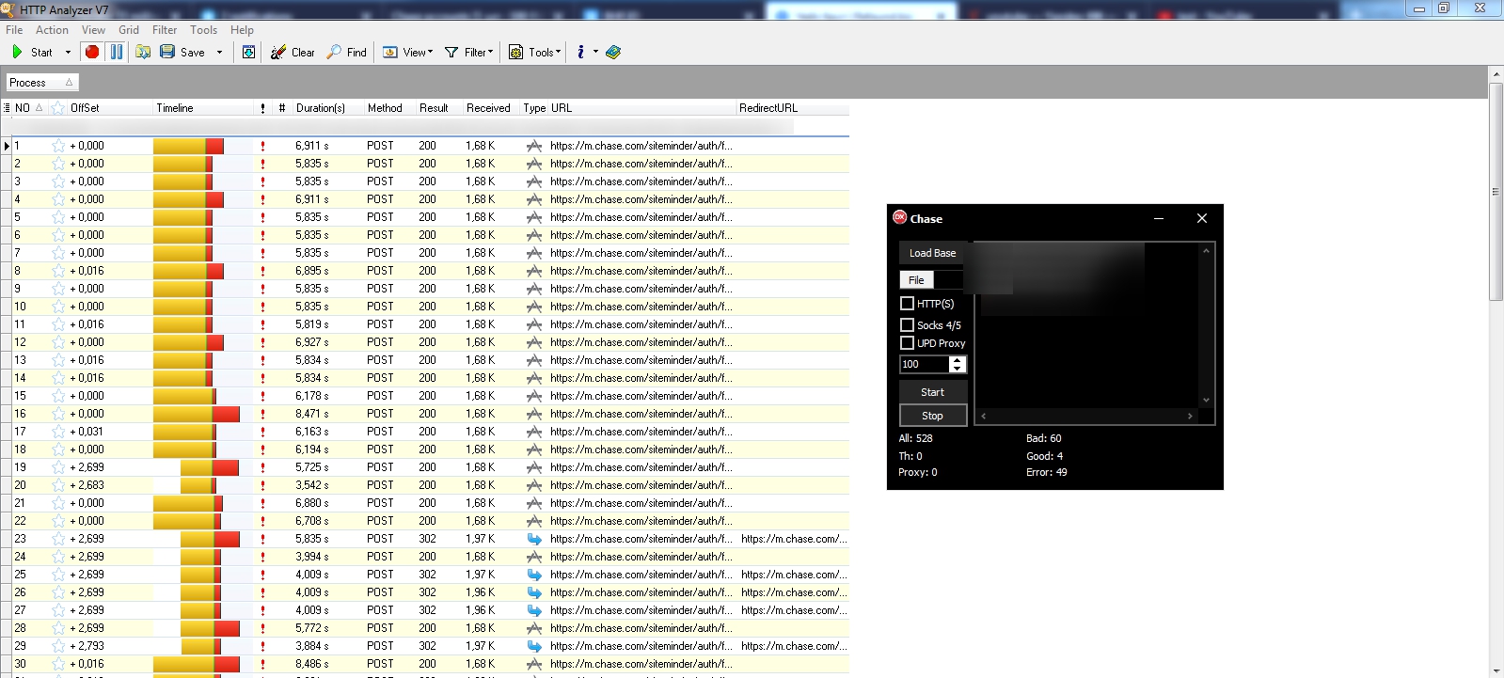
Task: Open the Grid menu
Action: point(129,30)
